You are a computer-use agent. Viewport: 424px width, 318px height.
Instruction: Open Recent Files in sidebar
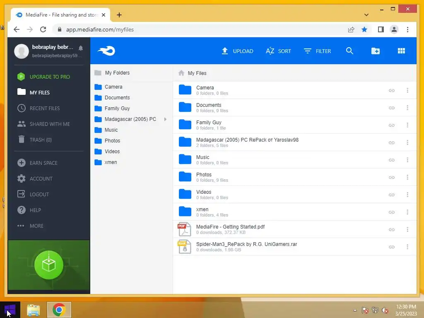pyautogui.click(x=39, y=108)
